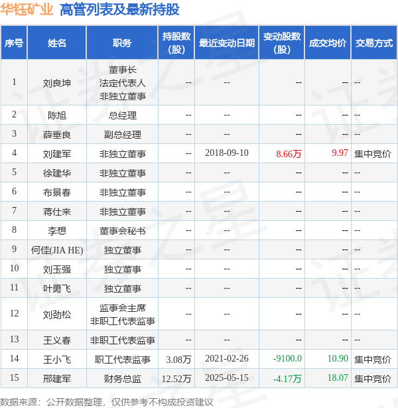Click the name 邢建军

pos(56,379)
